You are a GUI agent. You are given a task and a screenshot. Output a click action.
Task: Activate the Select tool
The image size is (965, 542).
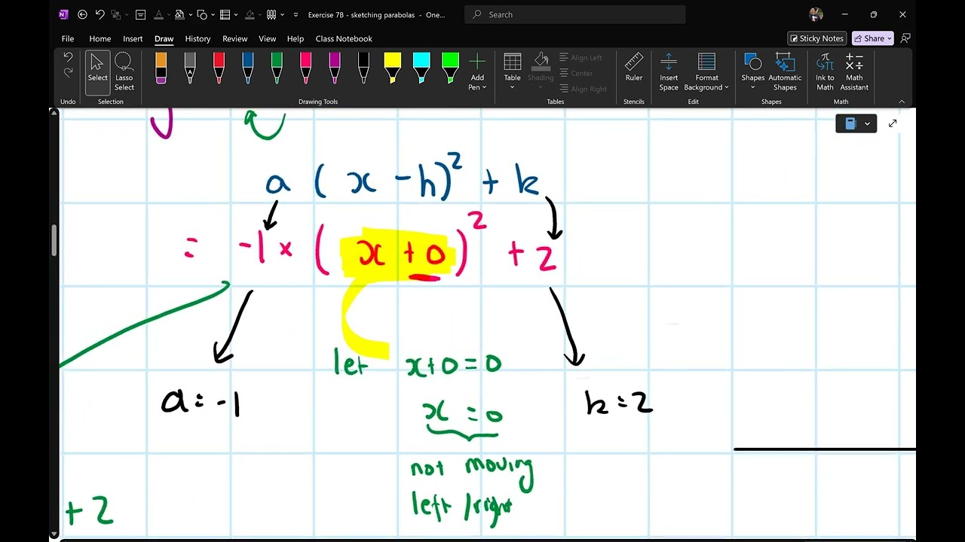tap(98, 72)
